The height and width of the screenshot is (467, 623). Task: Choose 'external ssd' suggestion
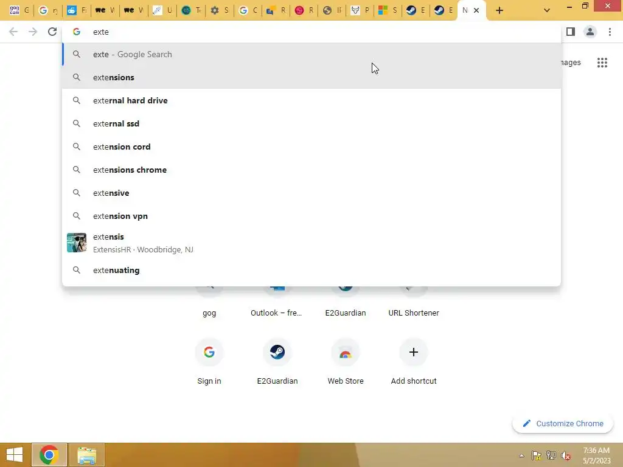pyautogui.click(x=311, y=123)
